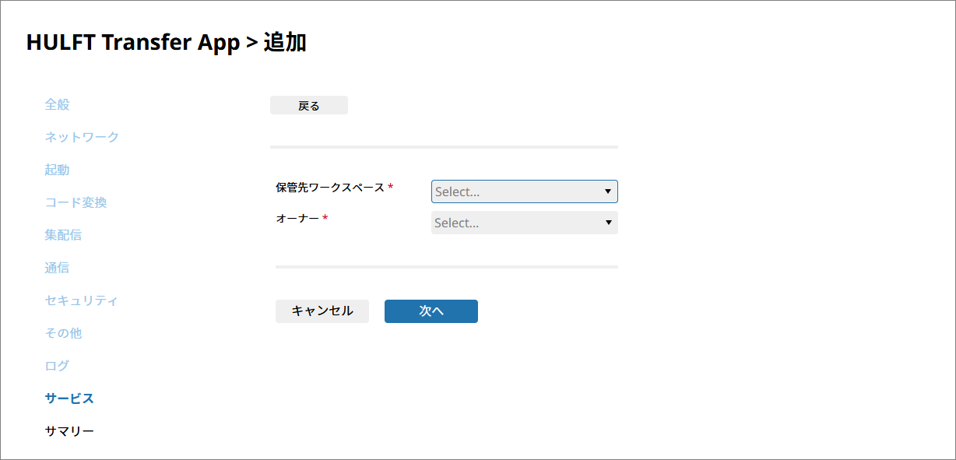Click the 保管先ワークスペース field label
Image resolution: width=956 pixels, height=460 pixels.
tap(329, 188)
